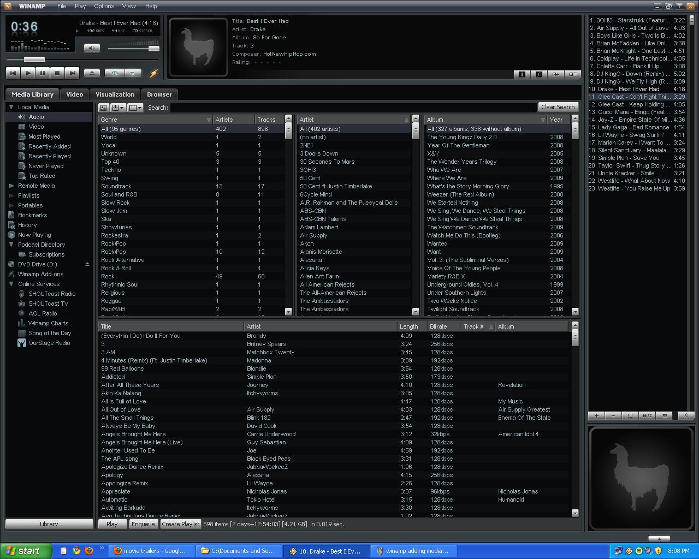Pause the current song
Image resolution: width=699 pixels, height=559 pixels.
tap(43, 73)
